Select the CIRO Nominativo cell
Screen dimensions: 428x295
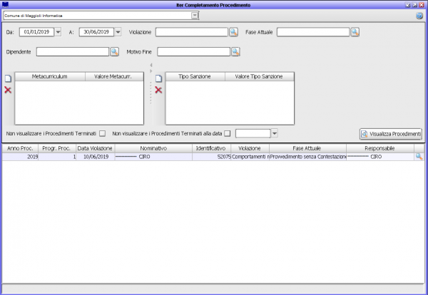tap(153, 157)
